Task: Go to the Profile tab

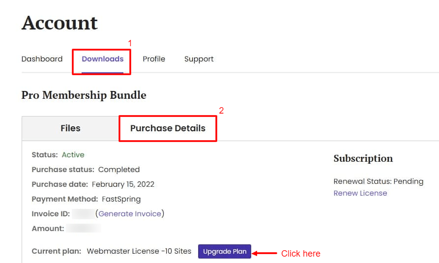Action: (154, 59)
